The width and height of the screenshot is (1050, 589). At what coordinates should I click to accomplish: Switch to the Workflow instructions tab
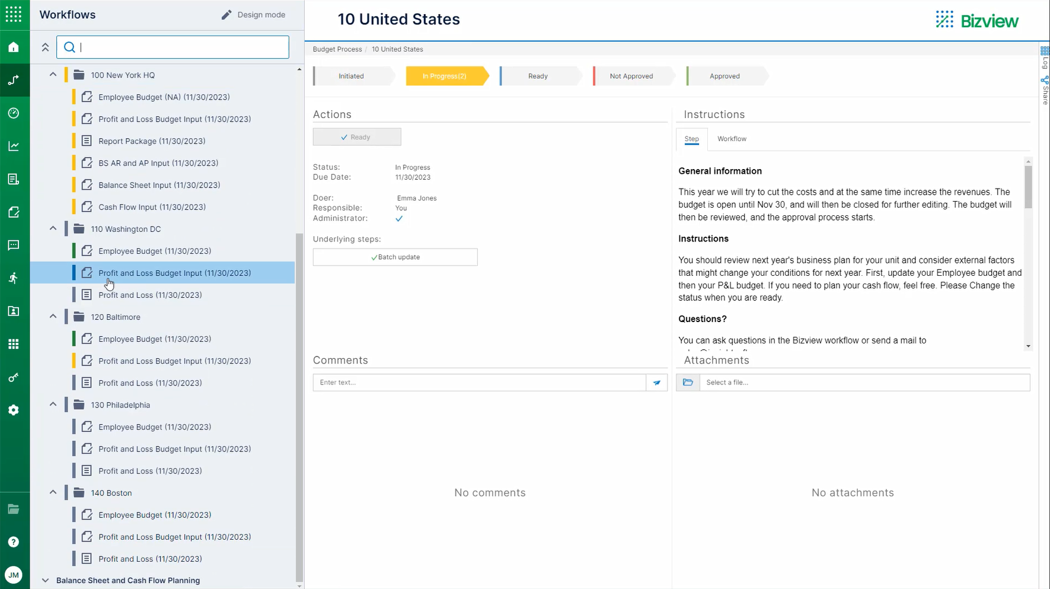732,139
